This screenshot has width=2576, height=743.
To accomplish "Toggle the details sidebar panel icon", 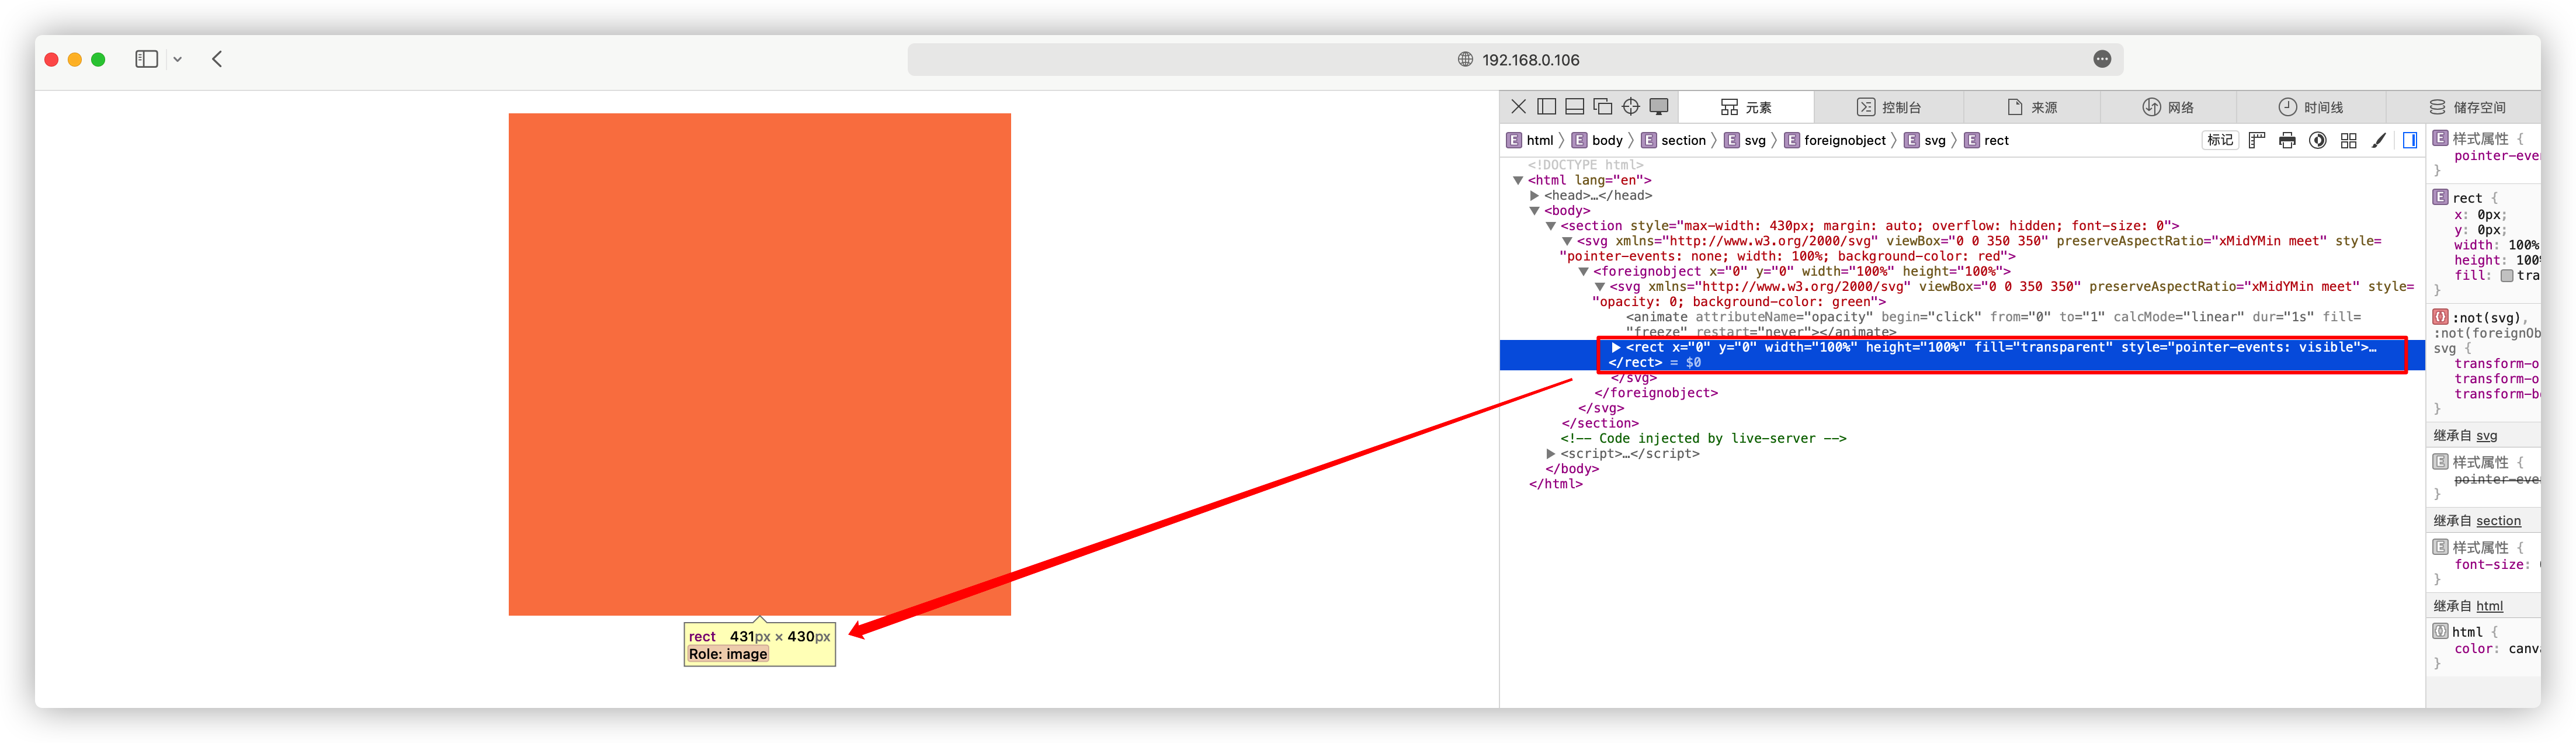I will click(x=2410, y=141).
